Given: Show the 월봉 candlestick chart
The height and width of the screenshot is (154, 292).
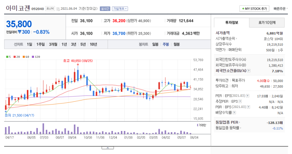Looking at the screenshot, I should point(176,44).
